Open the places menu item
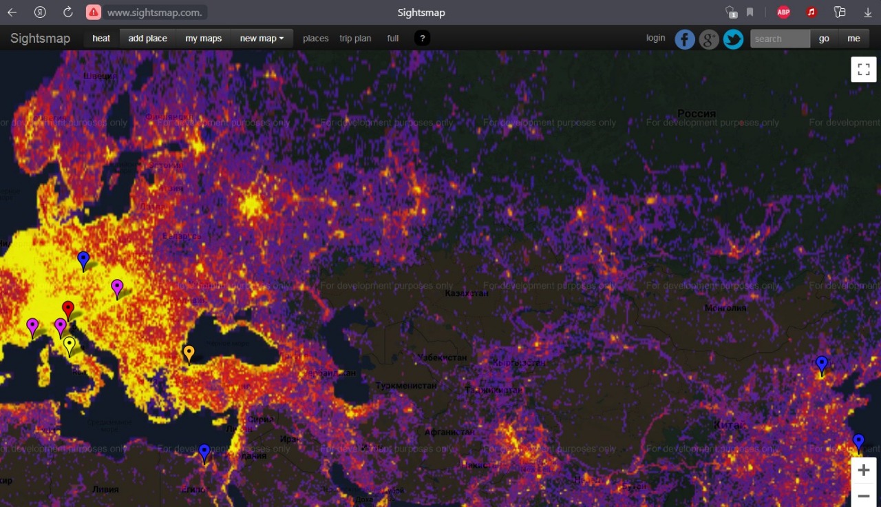This screenshot has width=881, height=507. tap(316, 39)
